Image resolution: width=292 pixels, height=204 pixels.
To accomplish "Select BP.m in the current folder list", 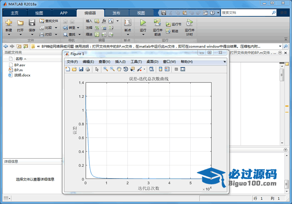I will pyautogui.click(x=18, y=70).
